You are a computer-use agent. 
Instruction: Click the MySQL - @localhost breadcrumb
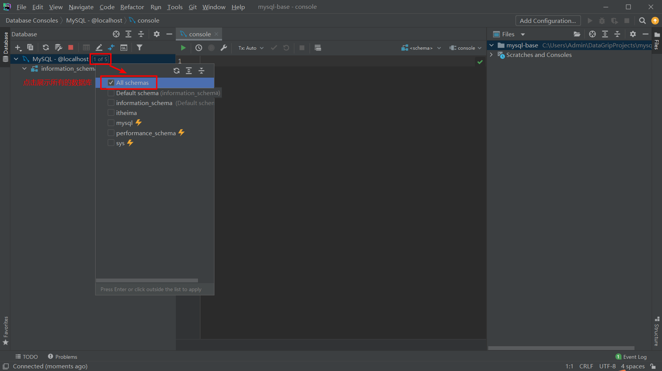point(94,21)
